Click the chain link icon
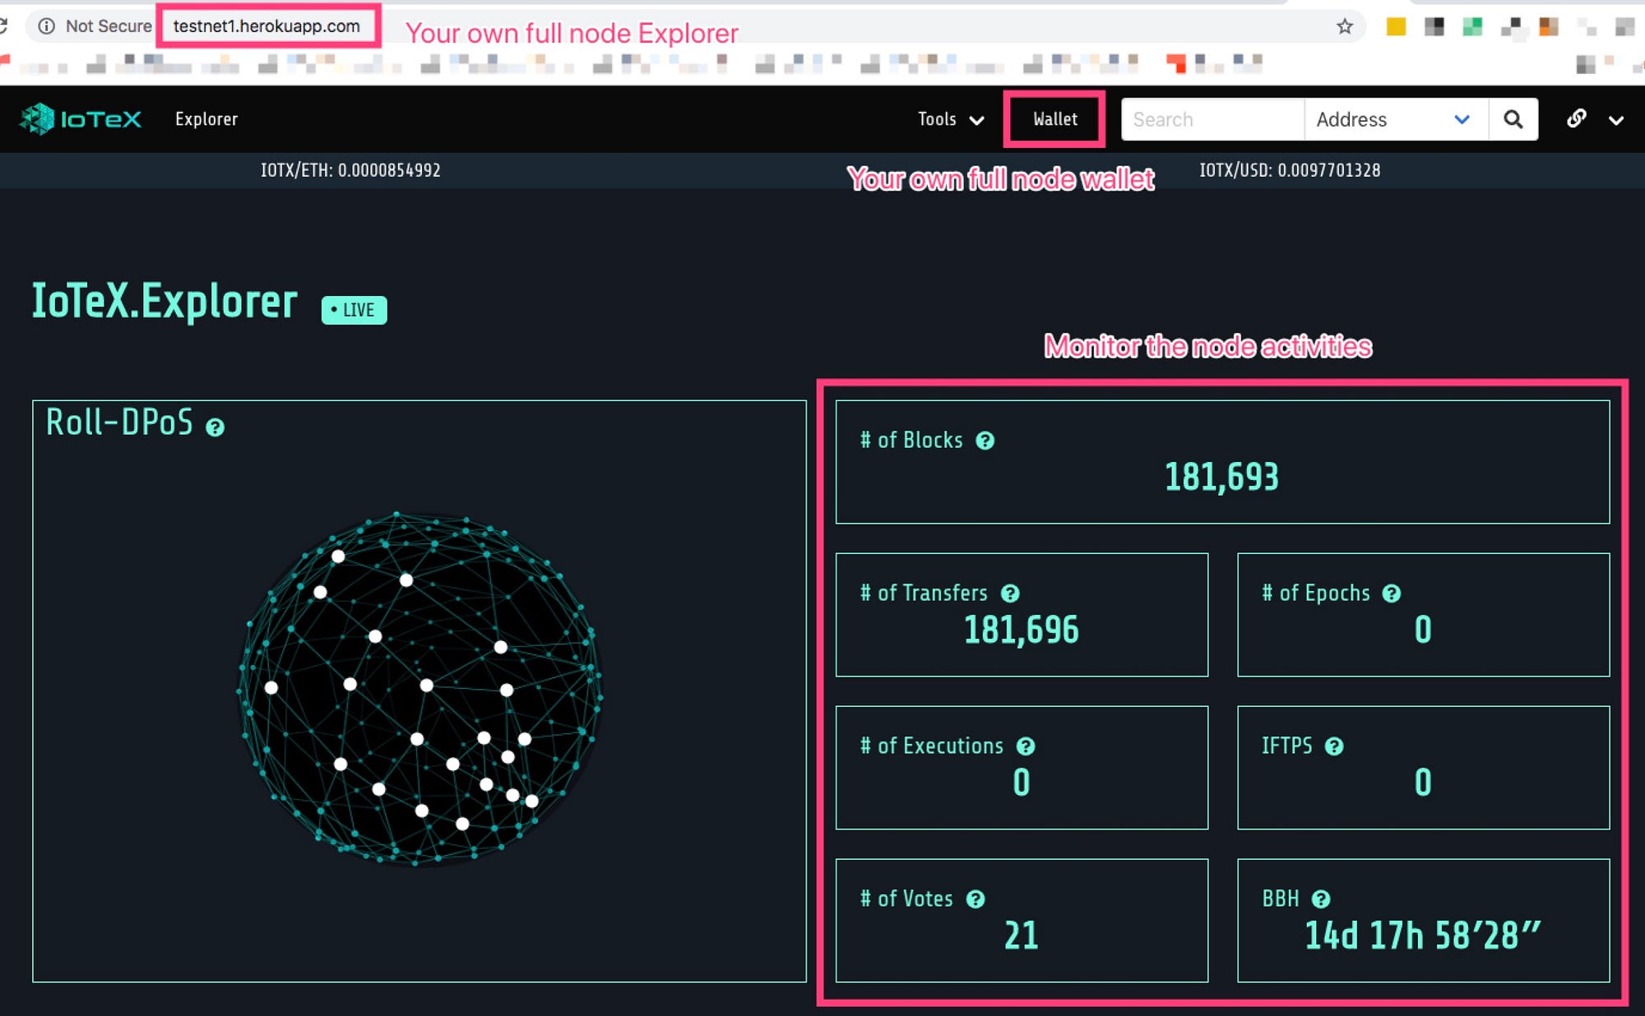The height and width of the screenshot is (1016, 1645). point(1576,119)
